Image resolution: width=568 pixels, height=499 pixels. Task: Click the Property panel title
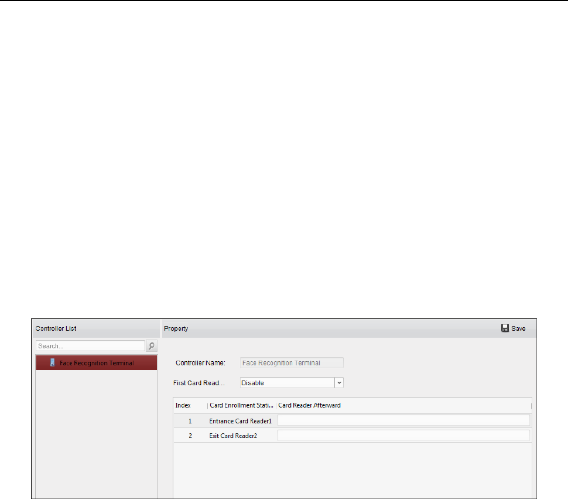176,328
